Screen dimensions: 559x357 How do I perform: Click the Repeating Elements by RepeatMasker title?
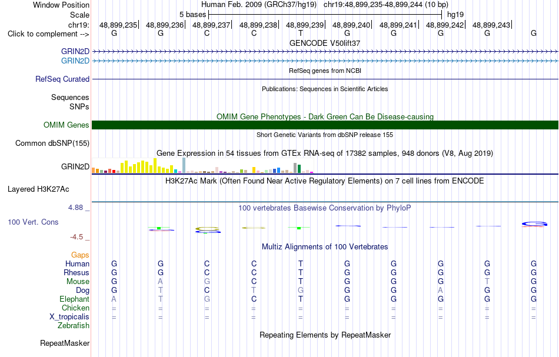pos(325,335)
